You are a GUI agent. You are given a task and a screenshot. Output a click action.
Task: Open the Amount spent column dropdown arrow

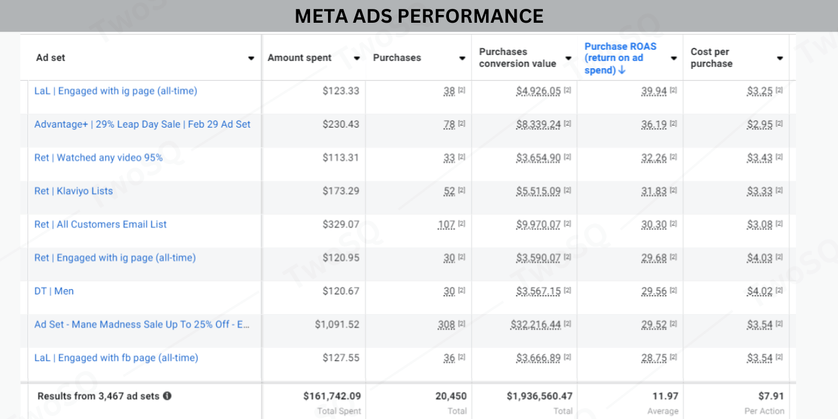pos(357,58)
